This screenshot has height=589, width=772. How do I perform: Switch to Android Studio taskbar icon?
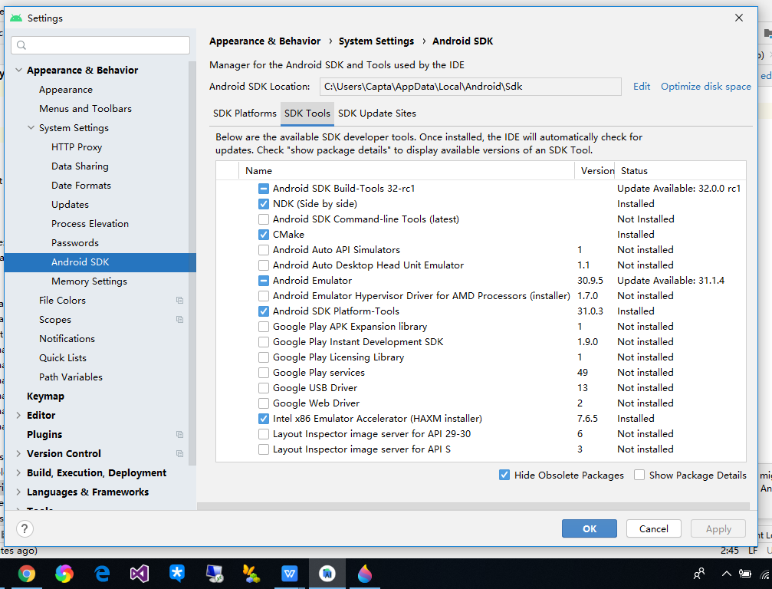(327, 574)
